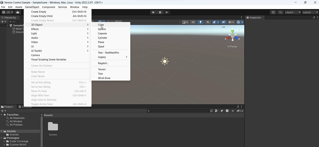This screenshot has height=147, width=319.
Task: Expand the Light submenu
Action: pos(58,33)
